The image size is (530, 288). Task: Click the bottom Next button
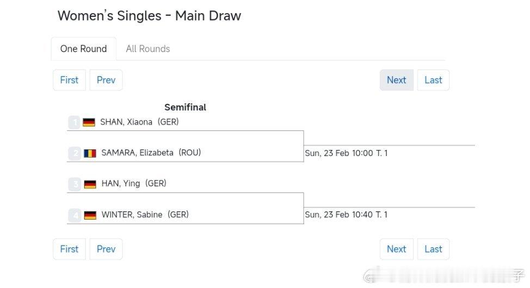(397, 249)
